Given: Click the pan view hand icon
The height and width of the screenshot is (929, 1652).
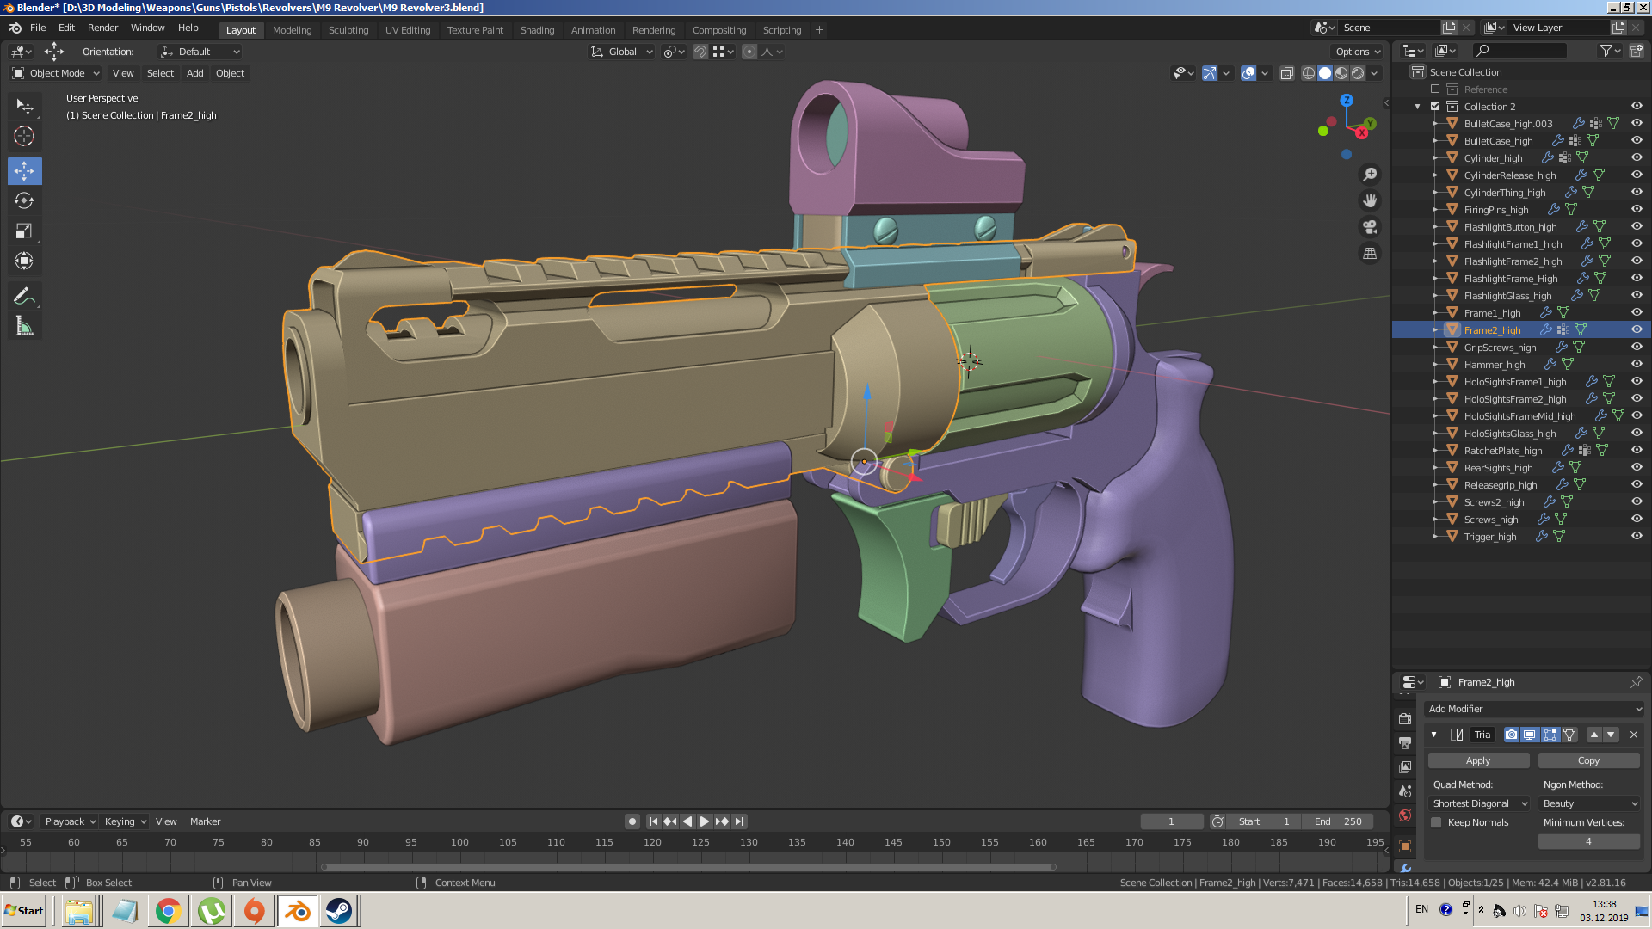Looking at the screenshot, I should [x=1370, y=200].
